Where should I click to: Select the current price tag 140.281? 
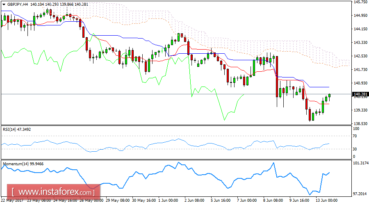pyautogui.click(x=360, y=94)
